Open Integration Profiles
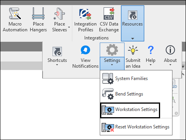The height and width of the screenshot is (140, 186). [x=85, y=20]
